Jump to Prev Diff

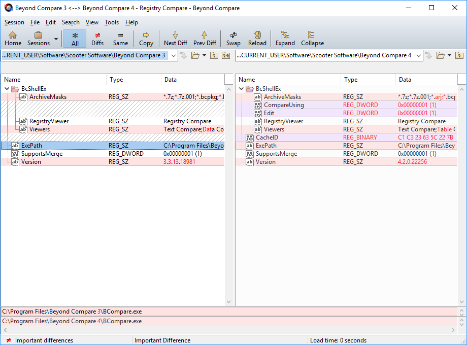[x=205, y=39]
